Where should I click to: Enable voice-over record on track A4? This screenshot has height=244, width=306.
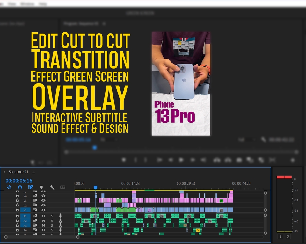pyautogui.click(x=61, y=230)
